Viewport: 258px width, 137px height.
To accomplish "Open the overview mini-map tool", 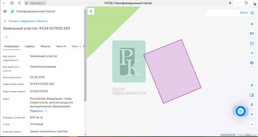I will click(x=252, y=95).
